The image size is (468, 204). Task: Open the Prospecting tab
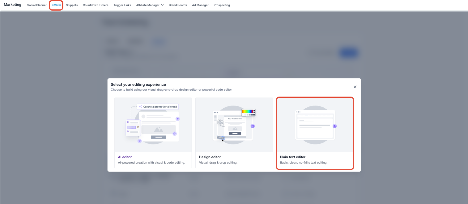tap(222, 5)
